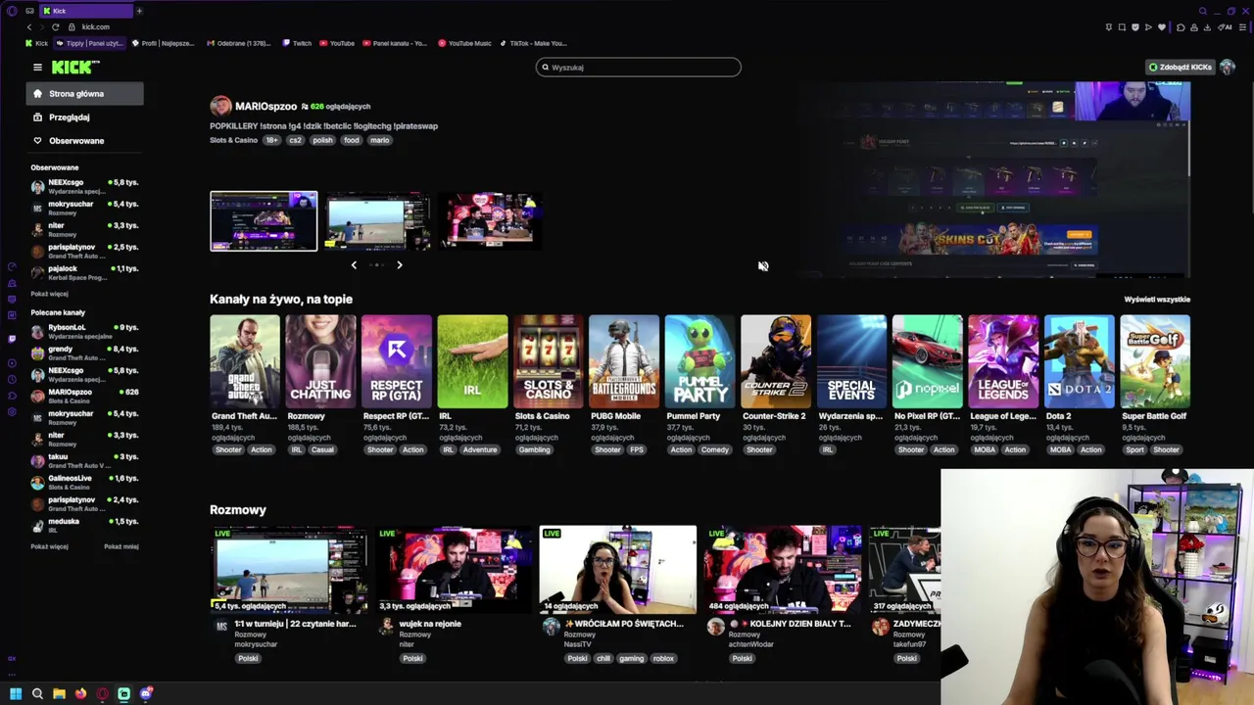Expand Pokaż więcej under Obserwowane list
This screenshot has width=1254, height=705.
point(49,294)
